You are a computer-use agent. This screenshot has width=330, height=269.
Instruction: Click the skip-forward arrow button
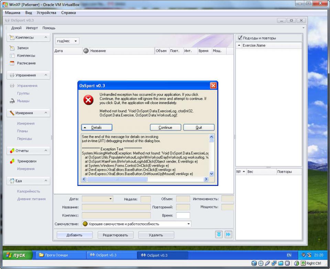[228, 235]
